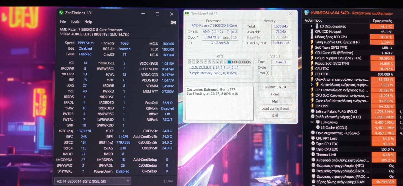Click lightning icon beside Τάση πυρήνα CPU
This screenshot has height=186, width=403.
(312, 42)
